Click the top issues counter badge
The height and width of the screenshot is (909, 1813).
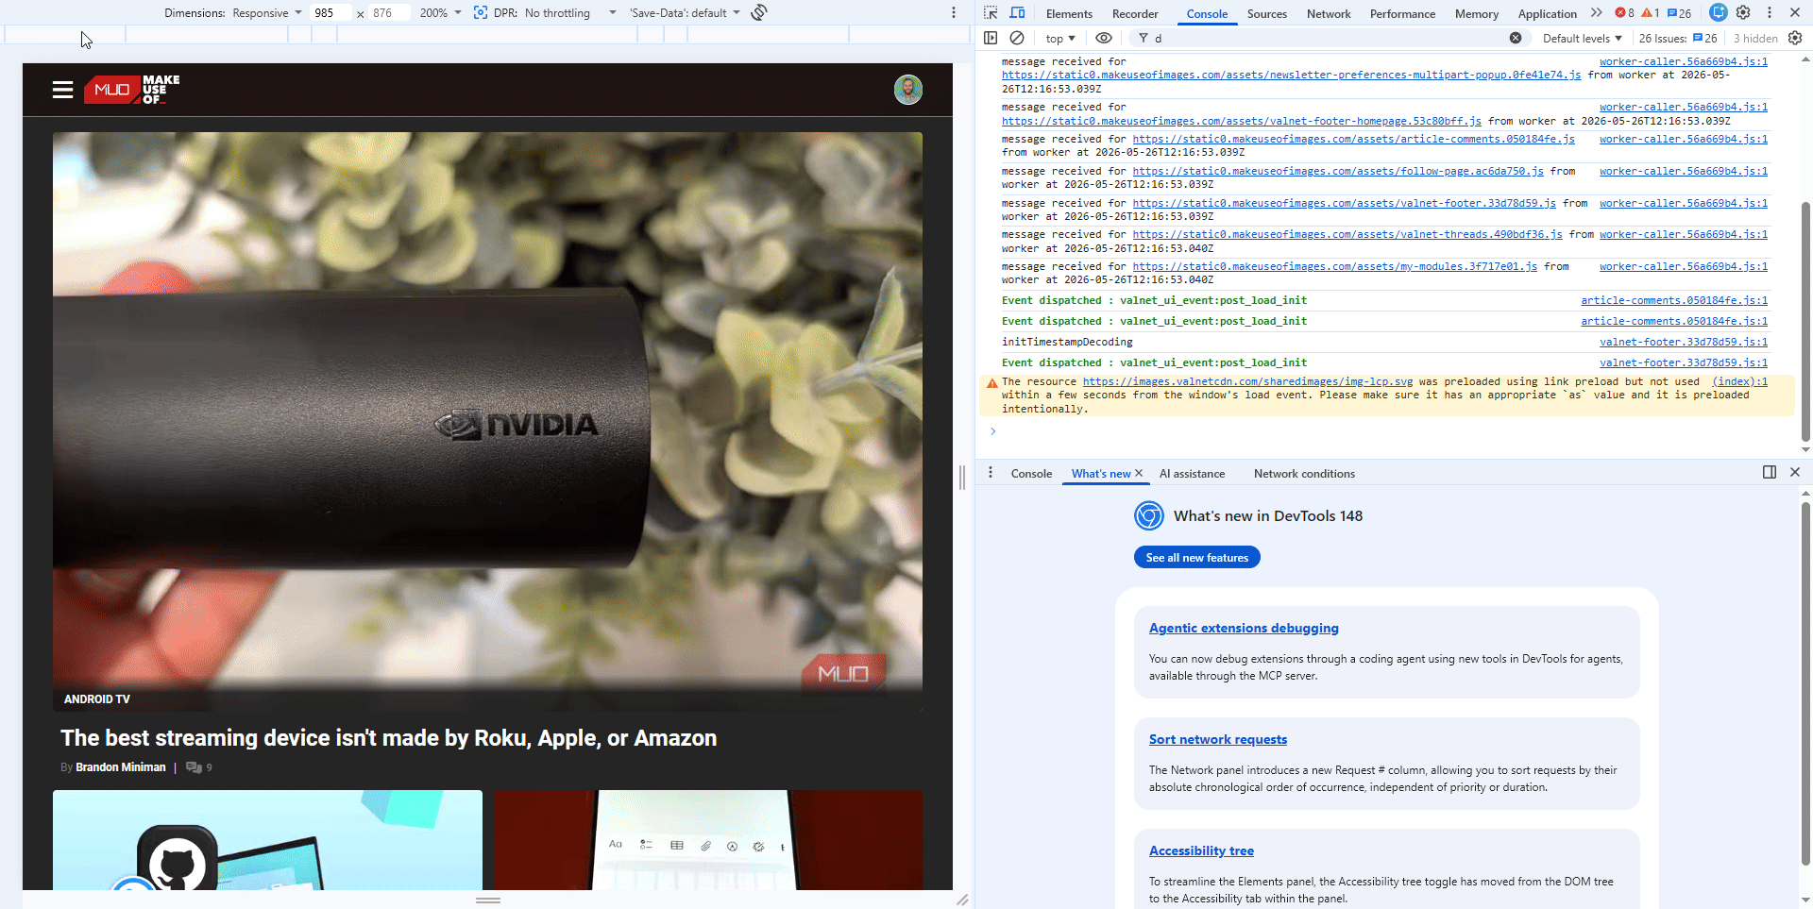(x=1679, y=13)
